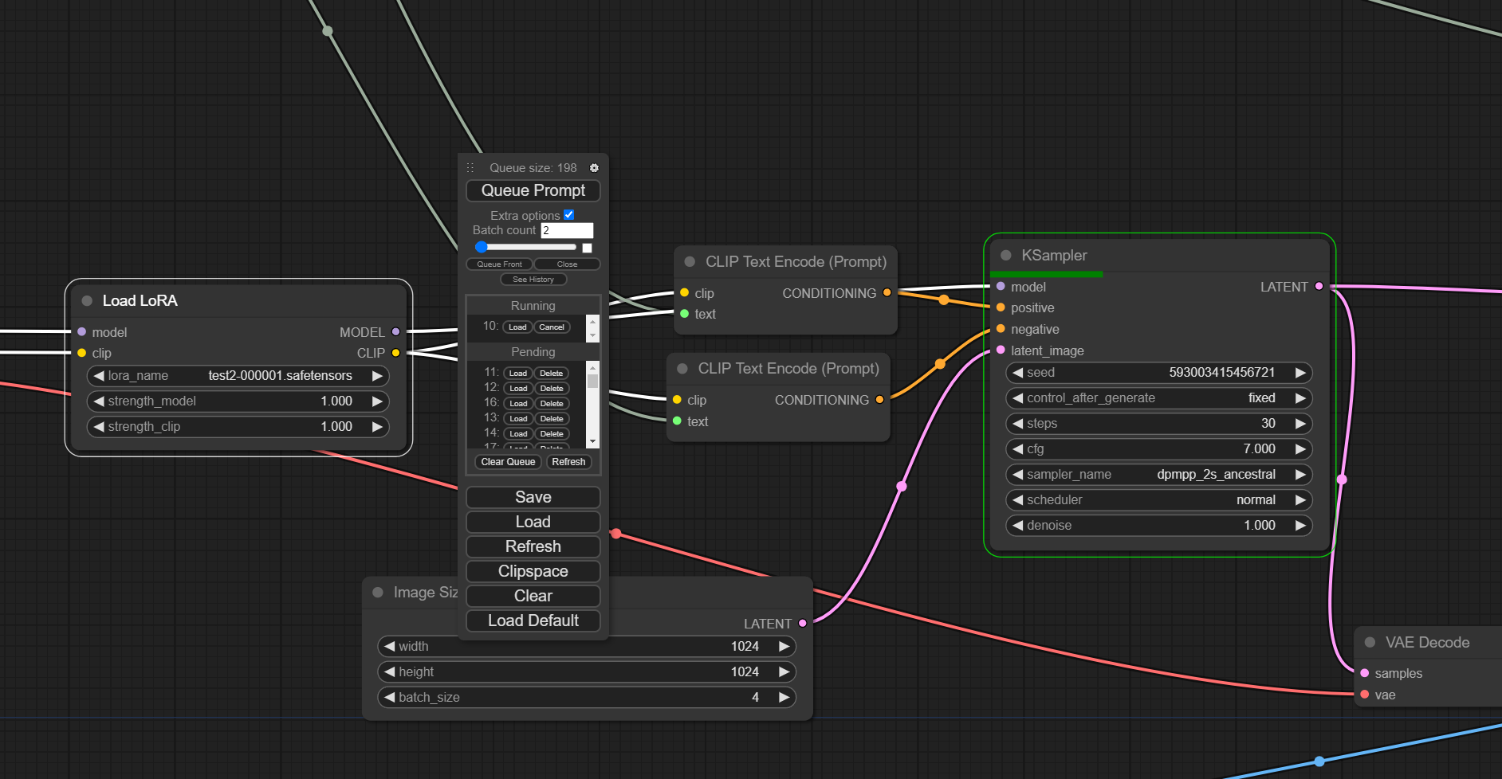Screen dimensions: 1502x779
Task: Collapse the Image Size node title dot
Action: pos(378,593)
